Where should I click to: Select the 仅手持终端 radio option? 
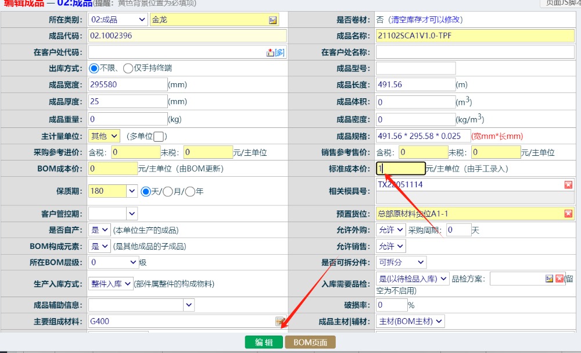pyautogui.click(x=128, y=69)
